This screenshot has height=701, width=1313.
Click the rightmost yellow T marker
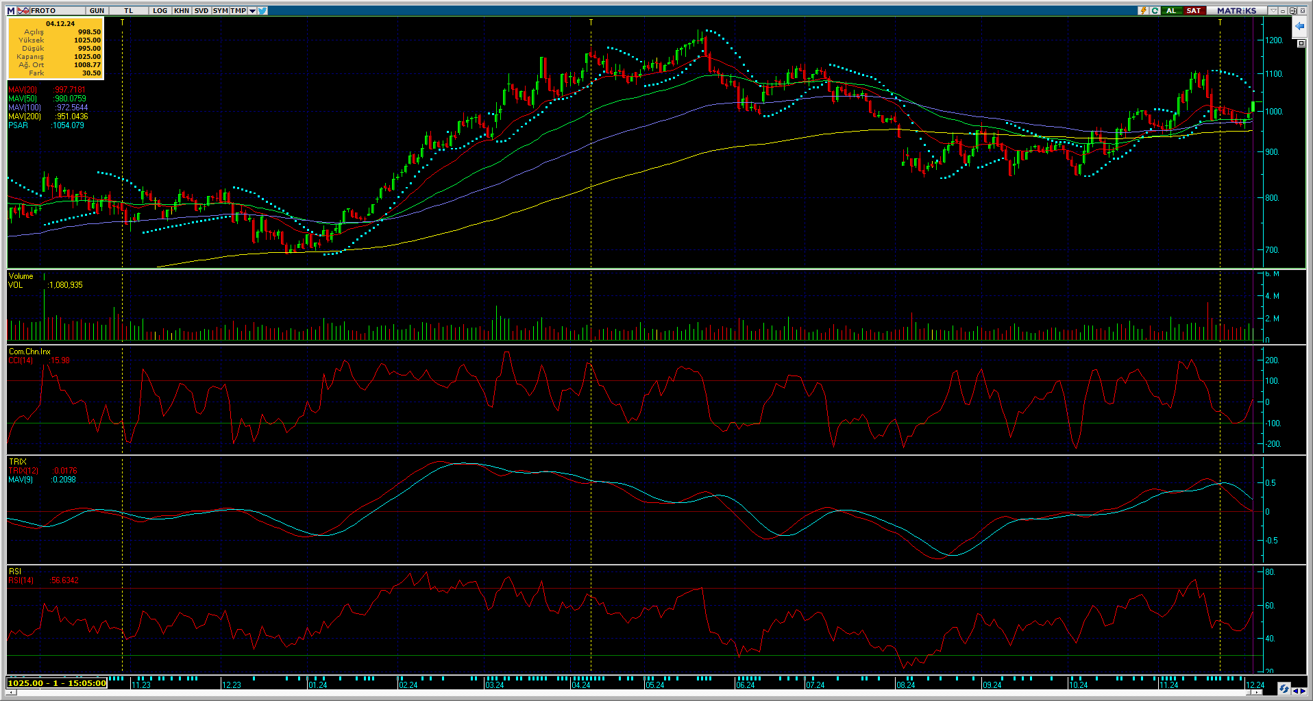1220,23
